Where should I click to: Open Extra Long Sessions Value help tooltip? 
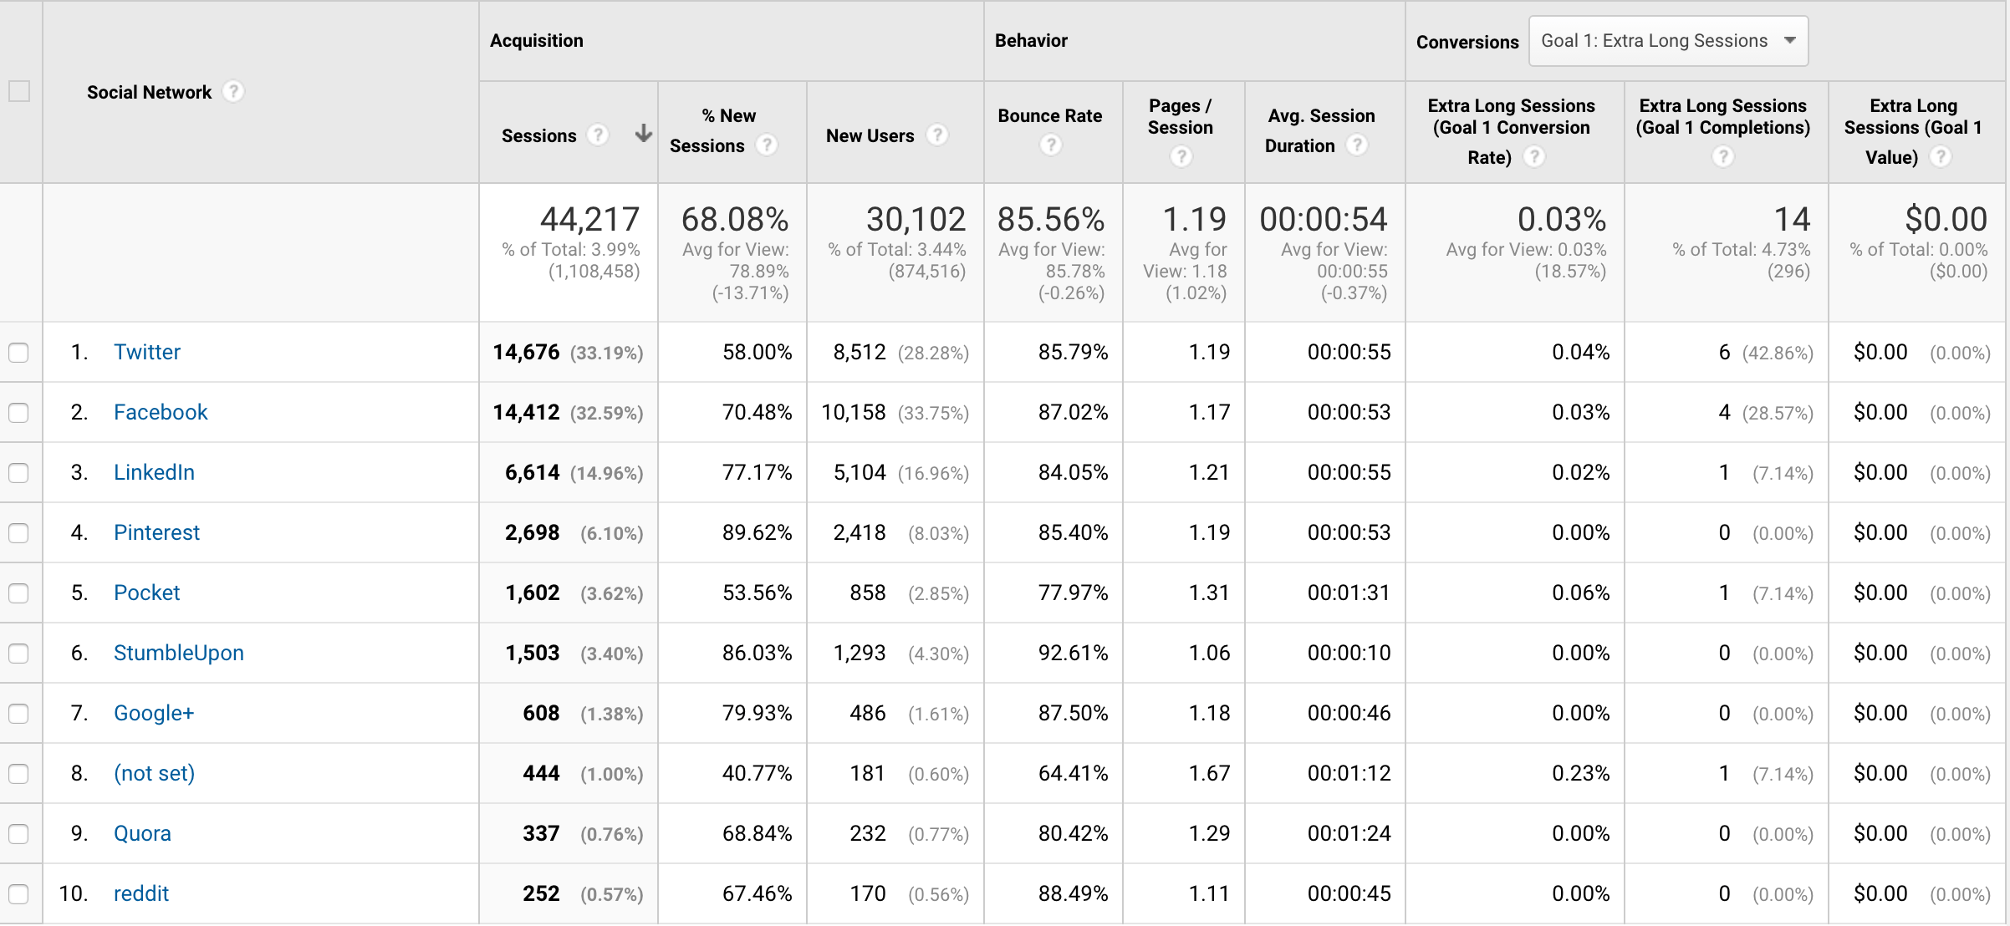[1944, 155]
